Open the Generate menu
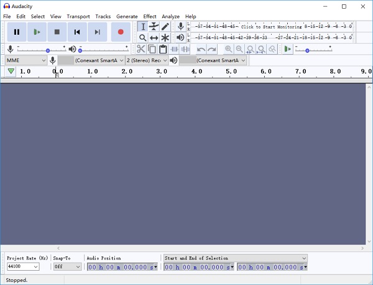This screenshot has width=373, height=285. click(x=127, y=16)
